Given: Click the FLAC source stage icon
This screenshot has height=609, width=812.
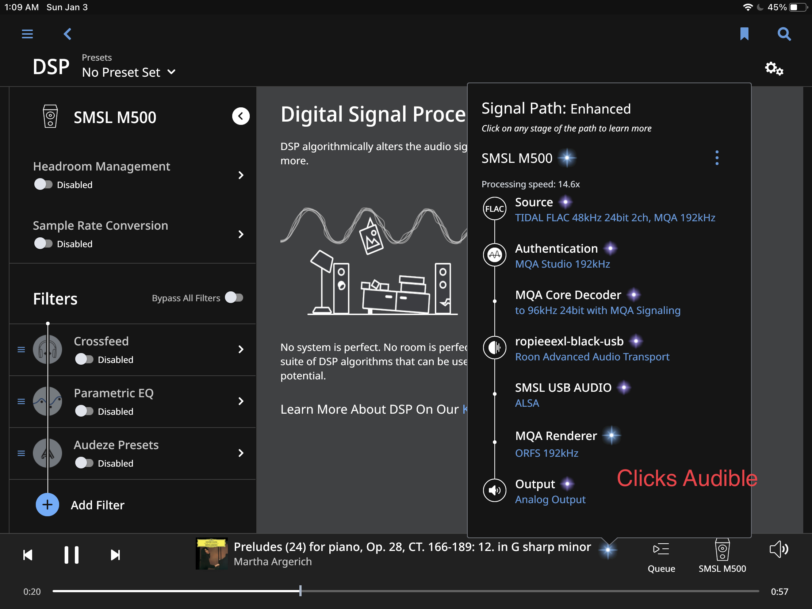Looking at the screenshot, I should coord(494,208).
